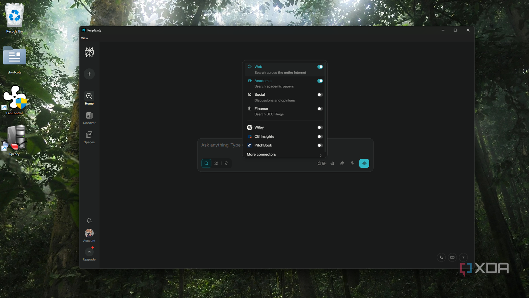The image size is (529, 298).
Task: Click the Social source icon
Action: tap(249, 94)
